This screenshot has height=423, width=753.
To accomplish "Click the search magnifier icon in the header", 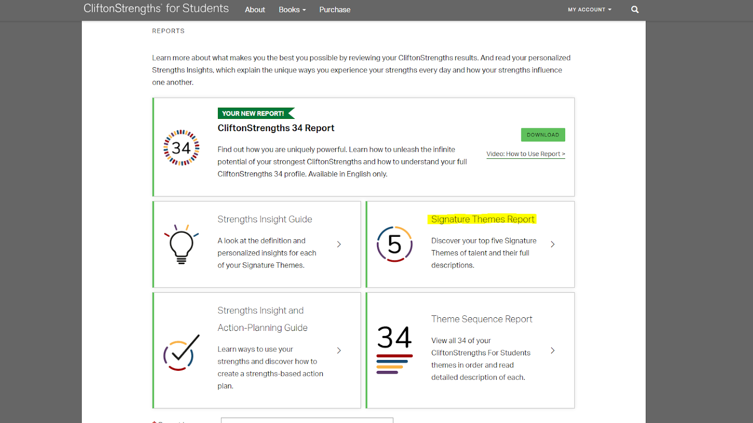I will 634,9.
